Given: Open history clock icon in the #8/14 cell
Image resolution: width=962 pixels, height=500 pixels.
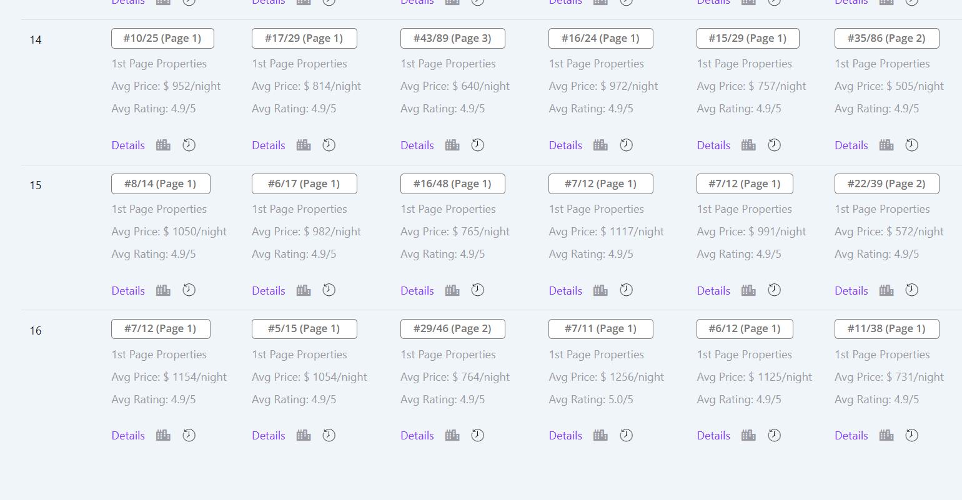Looking at the screenshot, I should click(x=189, y=290).
